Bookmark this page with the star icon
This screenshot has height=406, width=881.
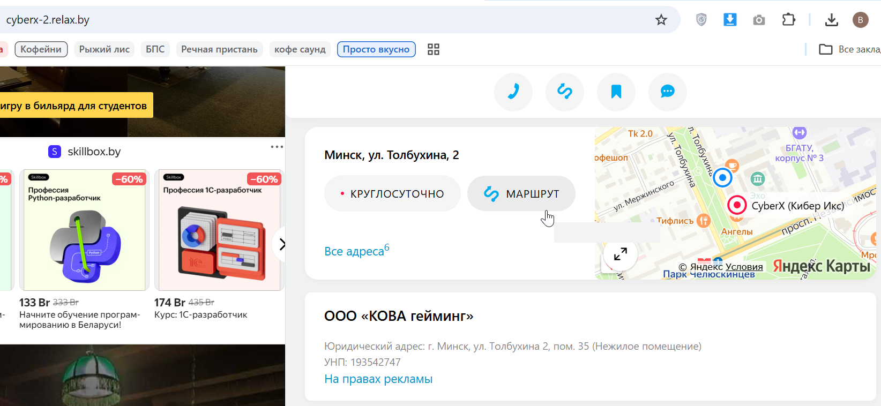pyautogui.click(x=661, y=20)
